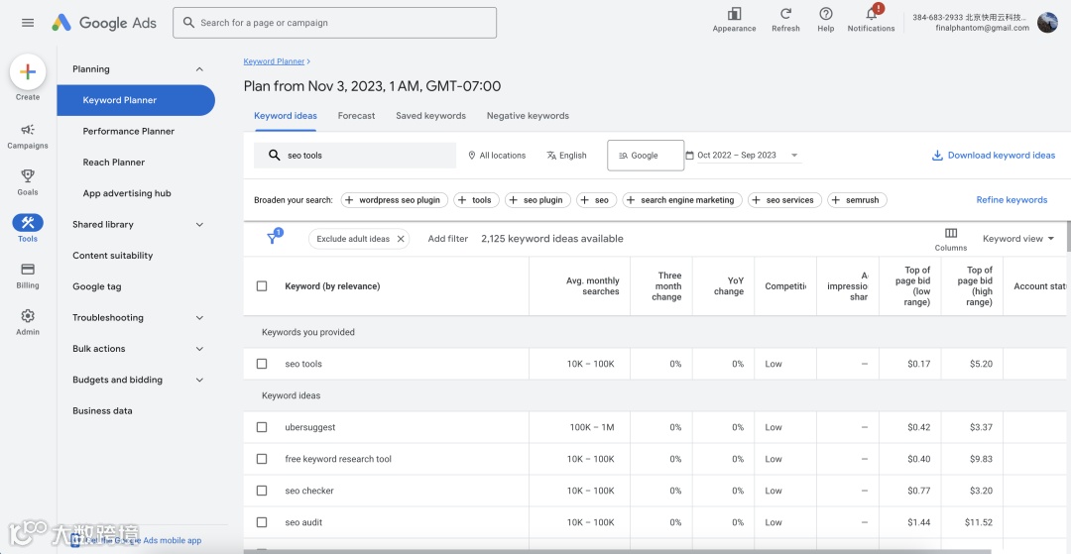This screenshot has height=554, width=1071.
Task: Click the Columns icon
Action: click(950, 233)
